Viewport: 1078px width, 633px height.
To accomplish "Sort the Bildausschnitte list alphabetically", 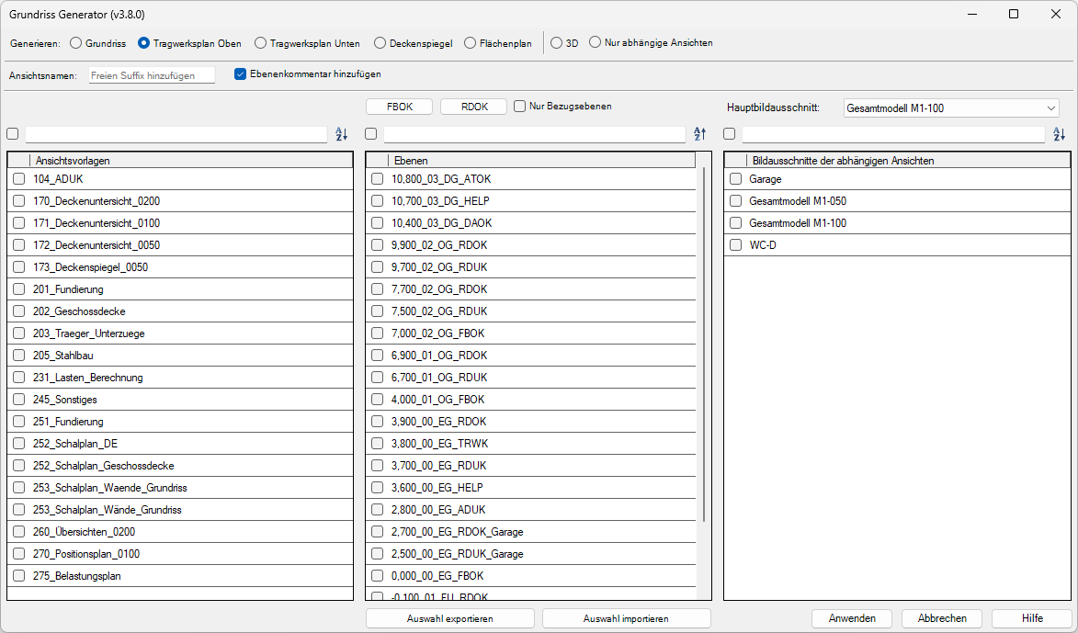I will (1059, 134).
